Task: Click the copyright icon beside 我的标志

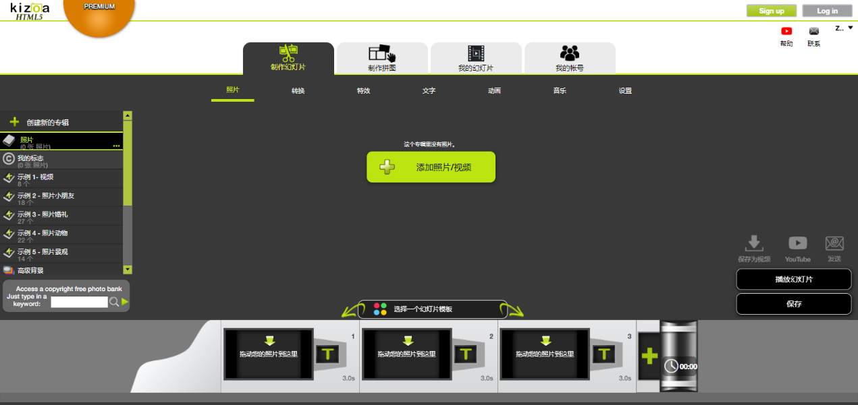Action: click(9, 159)
